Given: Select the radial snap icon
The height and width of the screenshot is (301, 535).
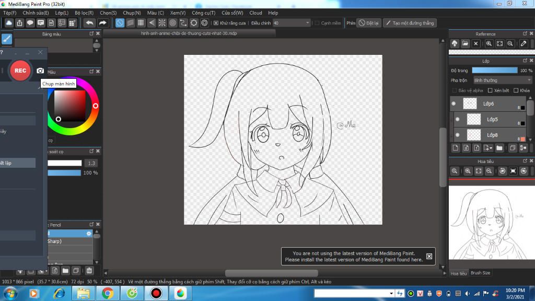Looking at the screenshot, I should [162, 23].
